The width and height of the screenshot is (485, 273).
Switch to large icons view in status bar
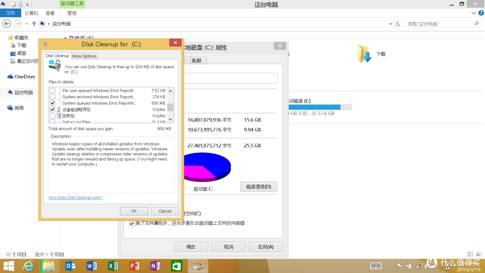click(479, 254)
